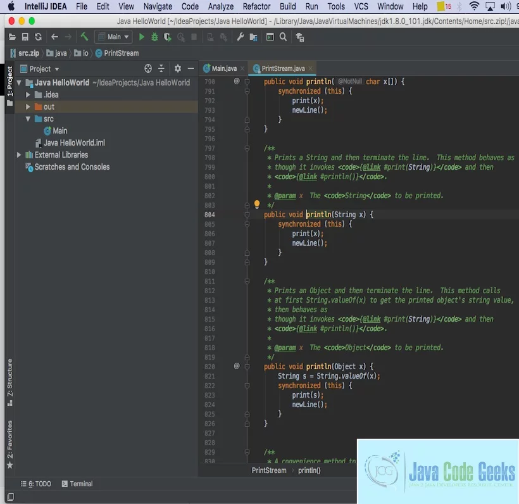Open the Refactor menu
519x504 pixels.
click(x=256, y=6)
